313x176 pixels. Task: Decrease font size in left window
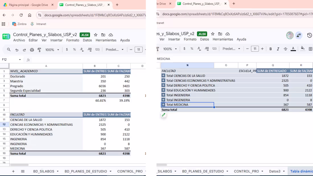(x=131, y=49)
